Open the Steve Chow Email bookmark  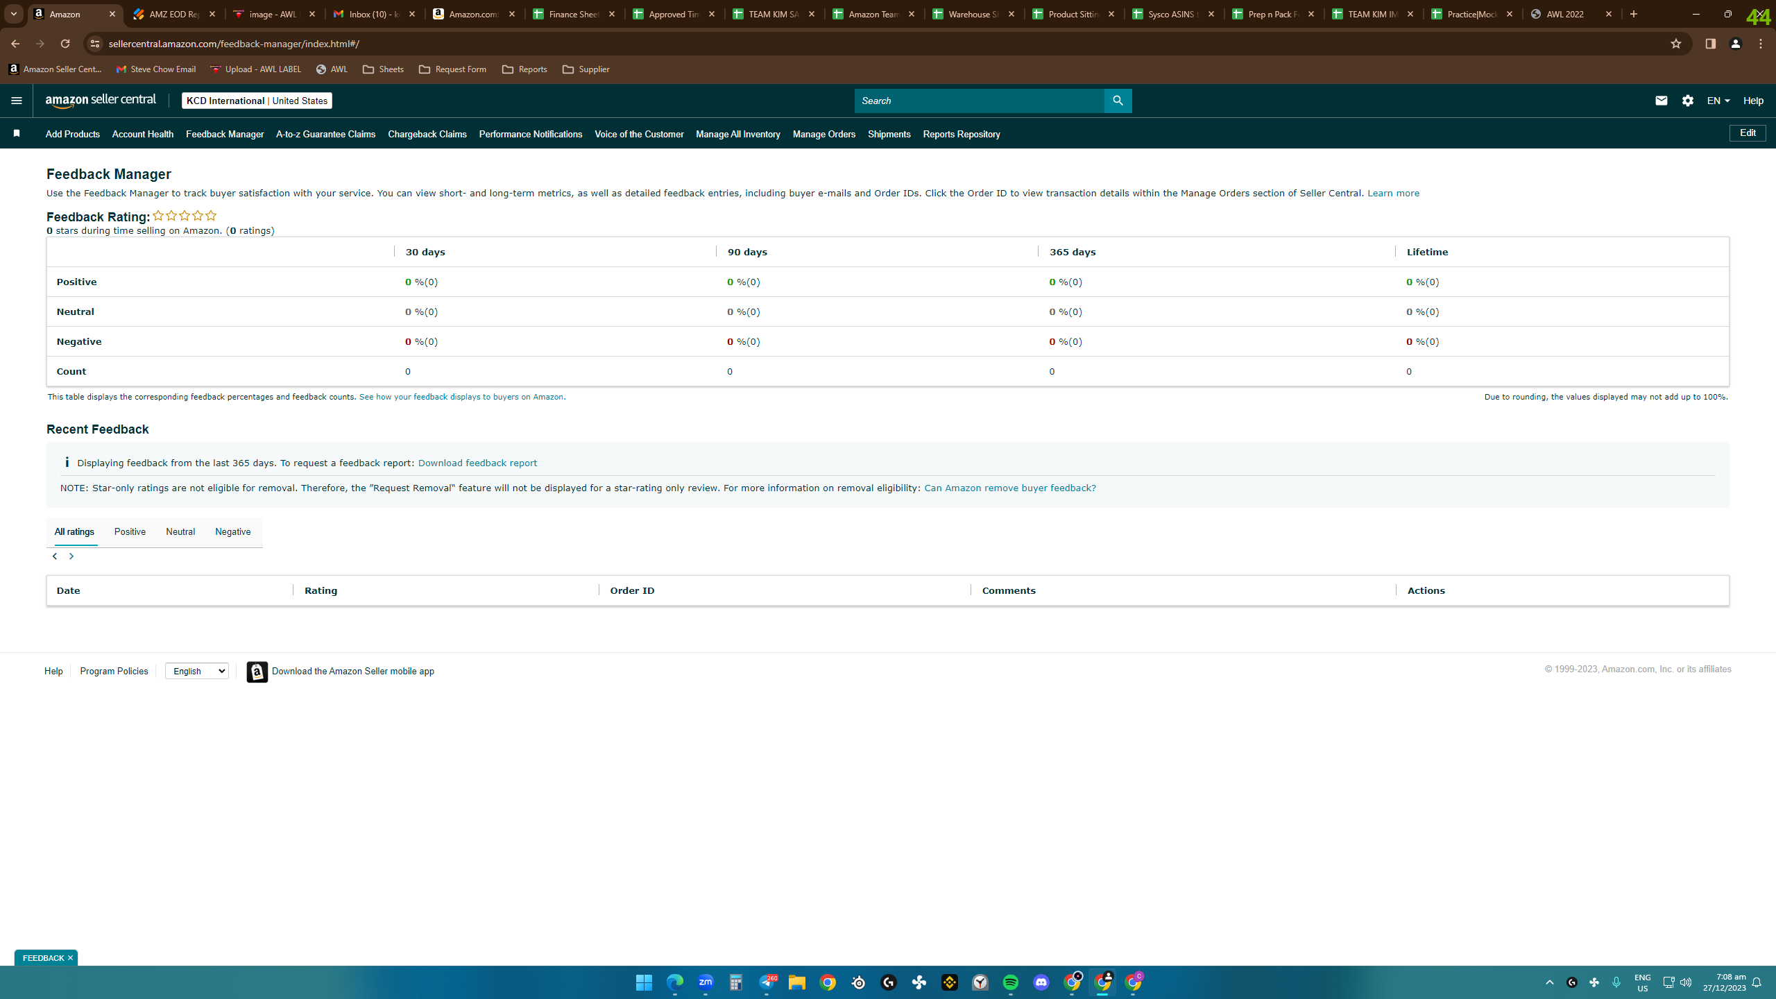(x=156, y=69)
